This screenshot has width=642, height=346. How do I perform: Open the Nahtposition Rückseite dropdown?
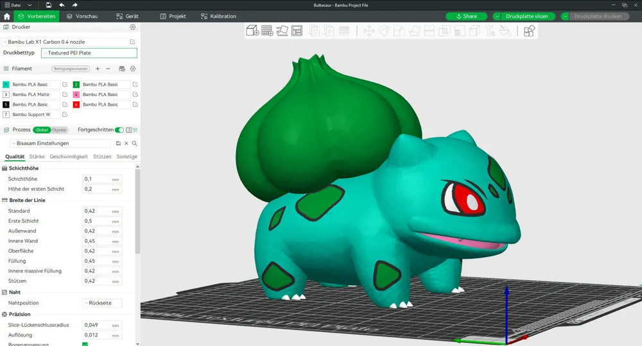[x=102, y=303]
